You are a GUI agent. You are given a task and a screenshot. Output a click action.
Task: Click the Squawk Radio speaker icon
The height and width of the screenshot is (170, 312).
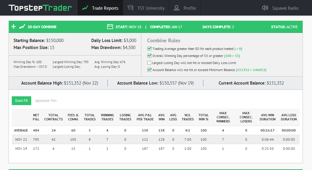click(x=265, y=8)
